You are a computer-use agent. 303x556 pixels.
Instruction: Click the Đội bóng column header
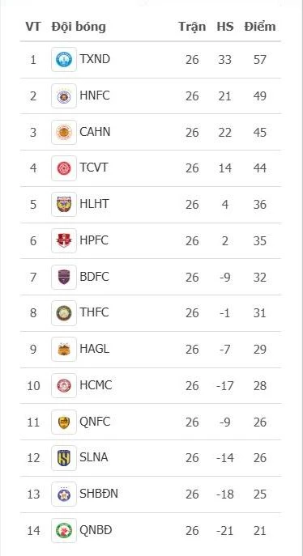click(x=79, y=27)
